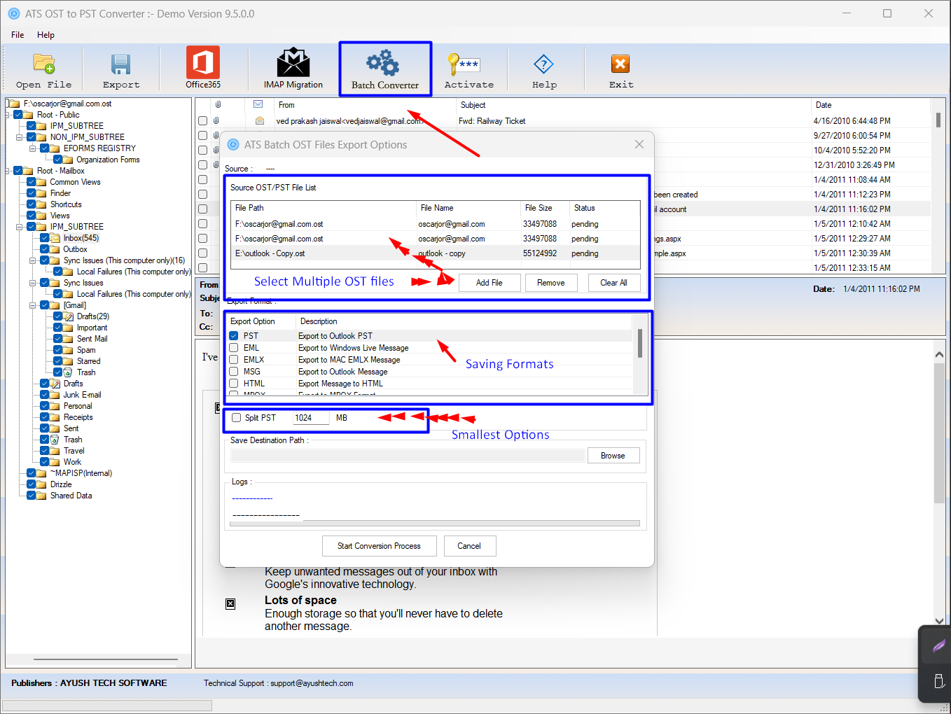Click the attachment paperclip column header
Viewport: 951px width, 714px height.
pyautogui.click(x=218, y=104)
